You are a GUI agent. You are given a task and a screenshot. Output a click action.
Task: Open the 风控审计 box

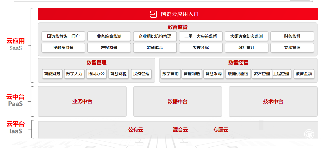(x=246, y=48)
